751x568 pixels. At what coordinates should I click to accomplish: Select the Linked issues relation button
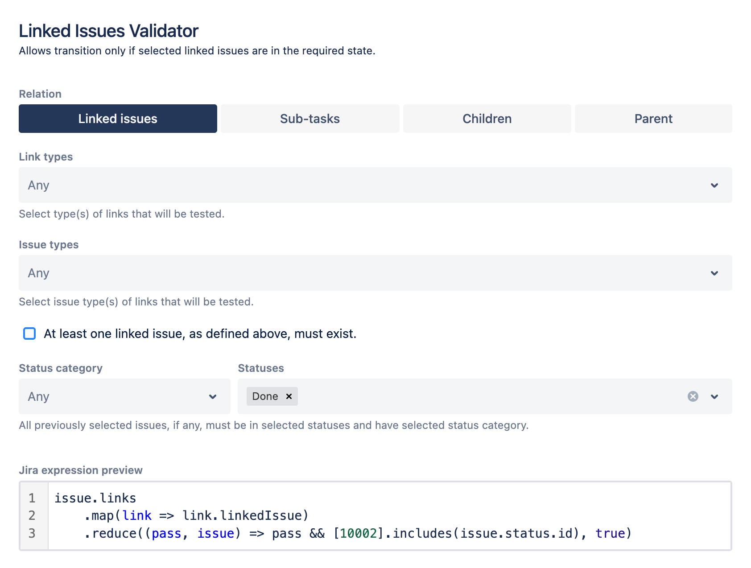(x=117, y=119)
